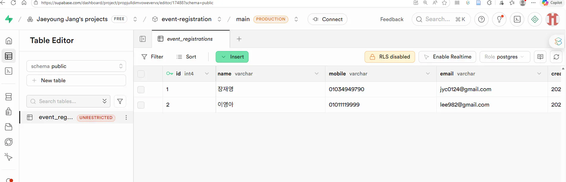This screenshot has width=566, height=182.
Task: Open the Storage sidebar icon
Action: pyautogui.click(x=9, y=127)
